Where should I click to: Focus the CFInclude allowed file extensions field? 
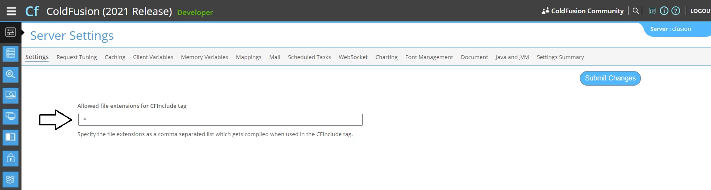pyautogui.click(x=220, y=120)
